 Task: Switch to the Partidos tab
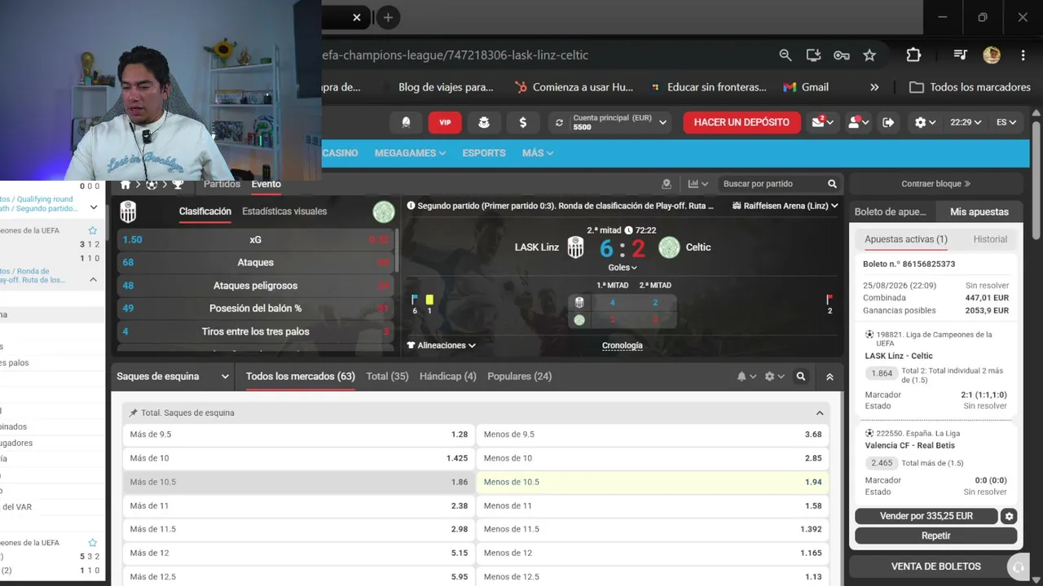[222, 184]
